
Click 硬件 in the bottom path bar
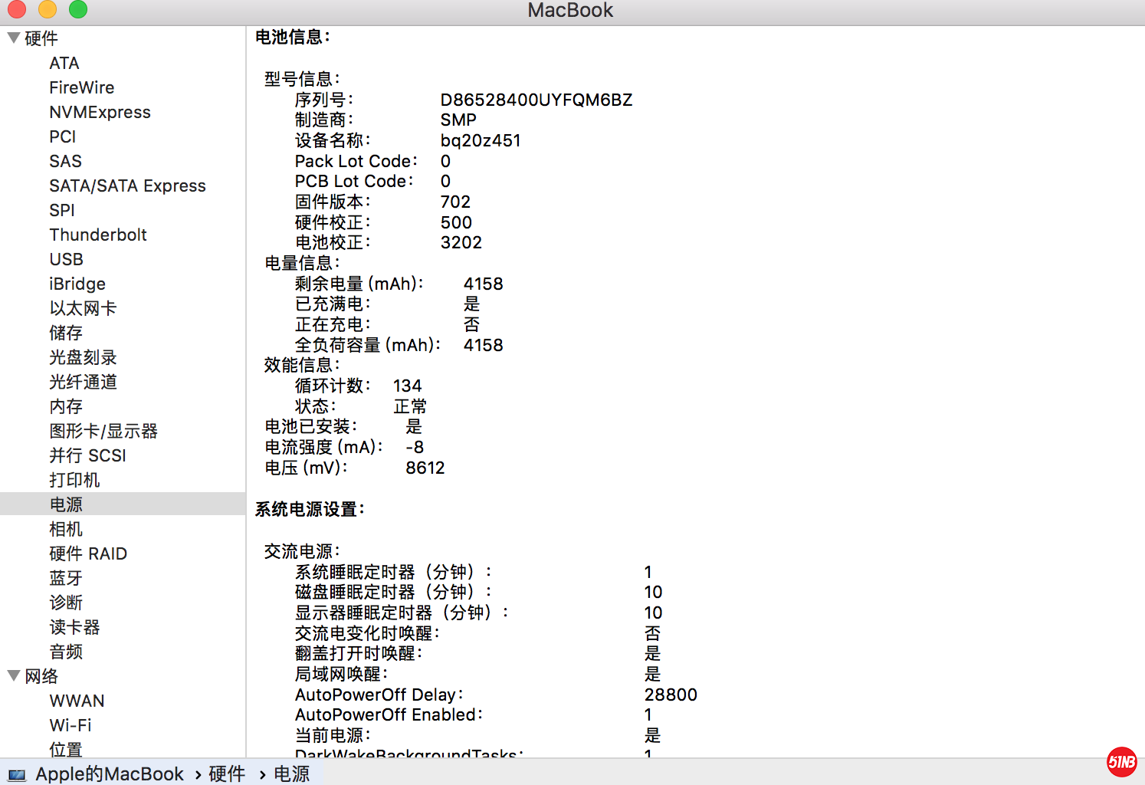tap(227, 774)
